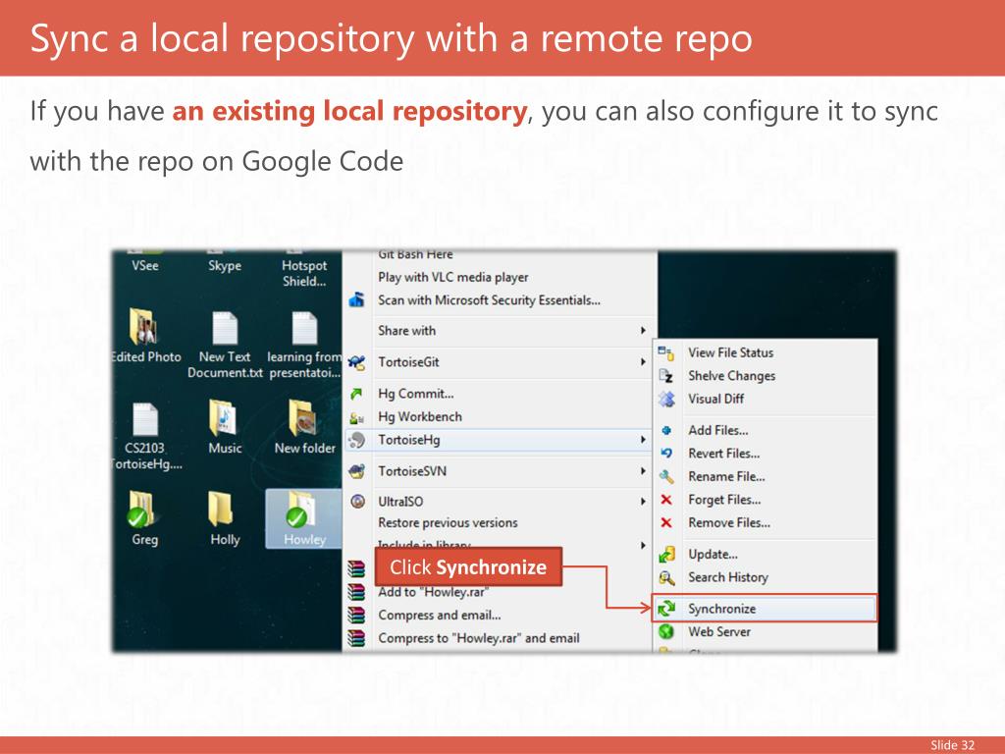Click the Rename File icon
1005x754 pixels.
point(666,476)
